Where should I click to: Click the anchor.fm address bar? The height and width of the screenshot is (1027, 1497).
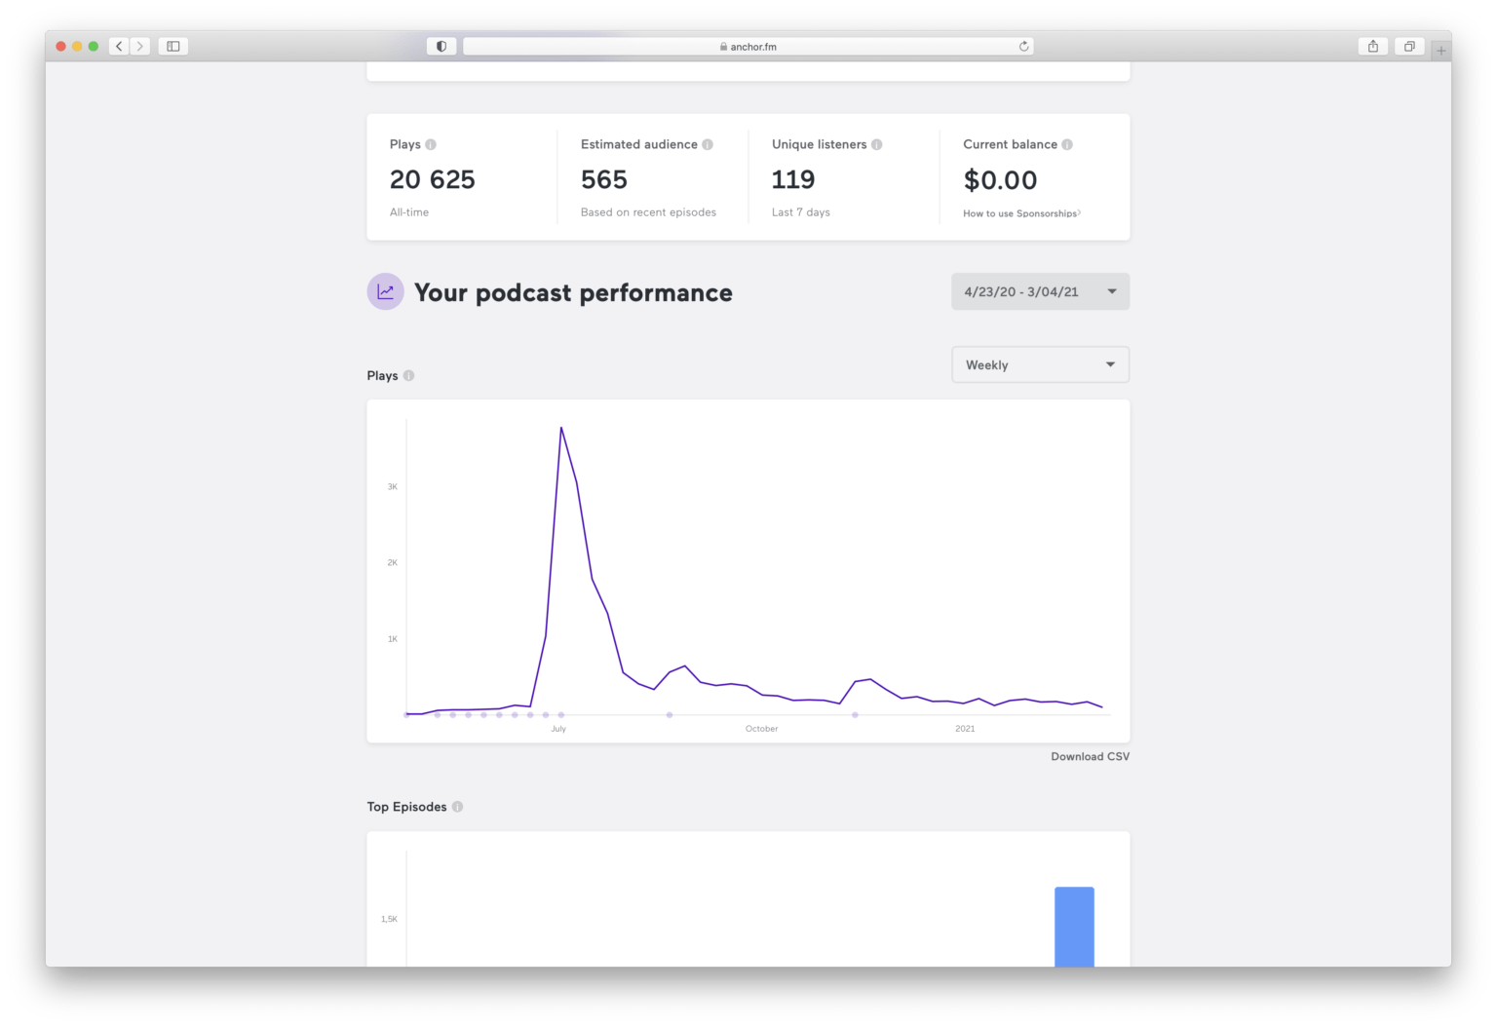click(x=748, y=46)
